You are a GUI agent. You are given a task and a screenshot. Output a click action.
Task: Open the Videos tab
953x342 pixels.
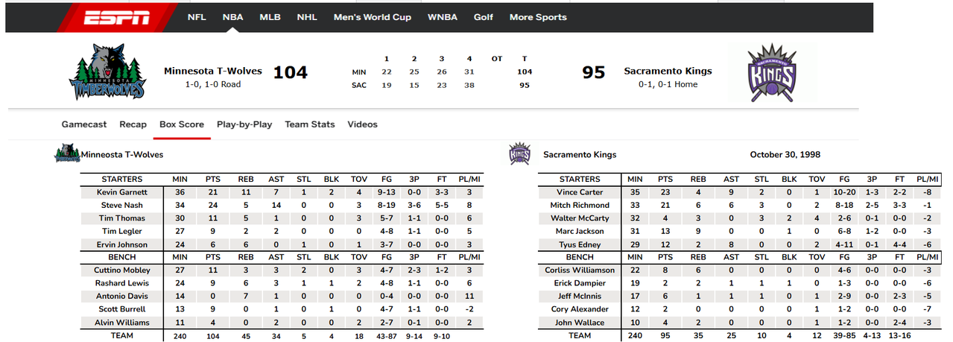coord(362,124)
